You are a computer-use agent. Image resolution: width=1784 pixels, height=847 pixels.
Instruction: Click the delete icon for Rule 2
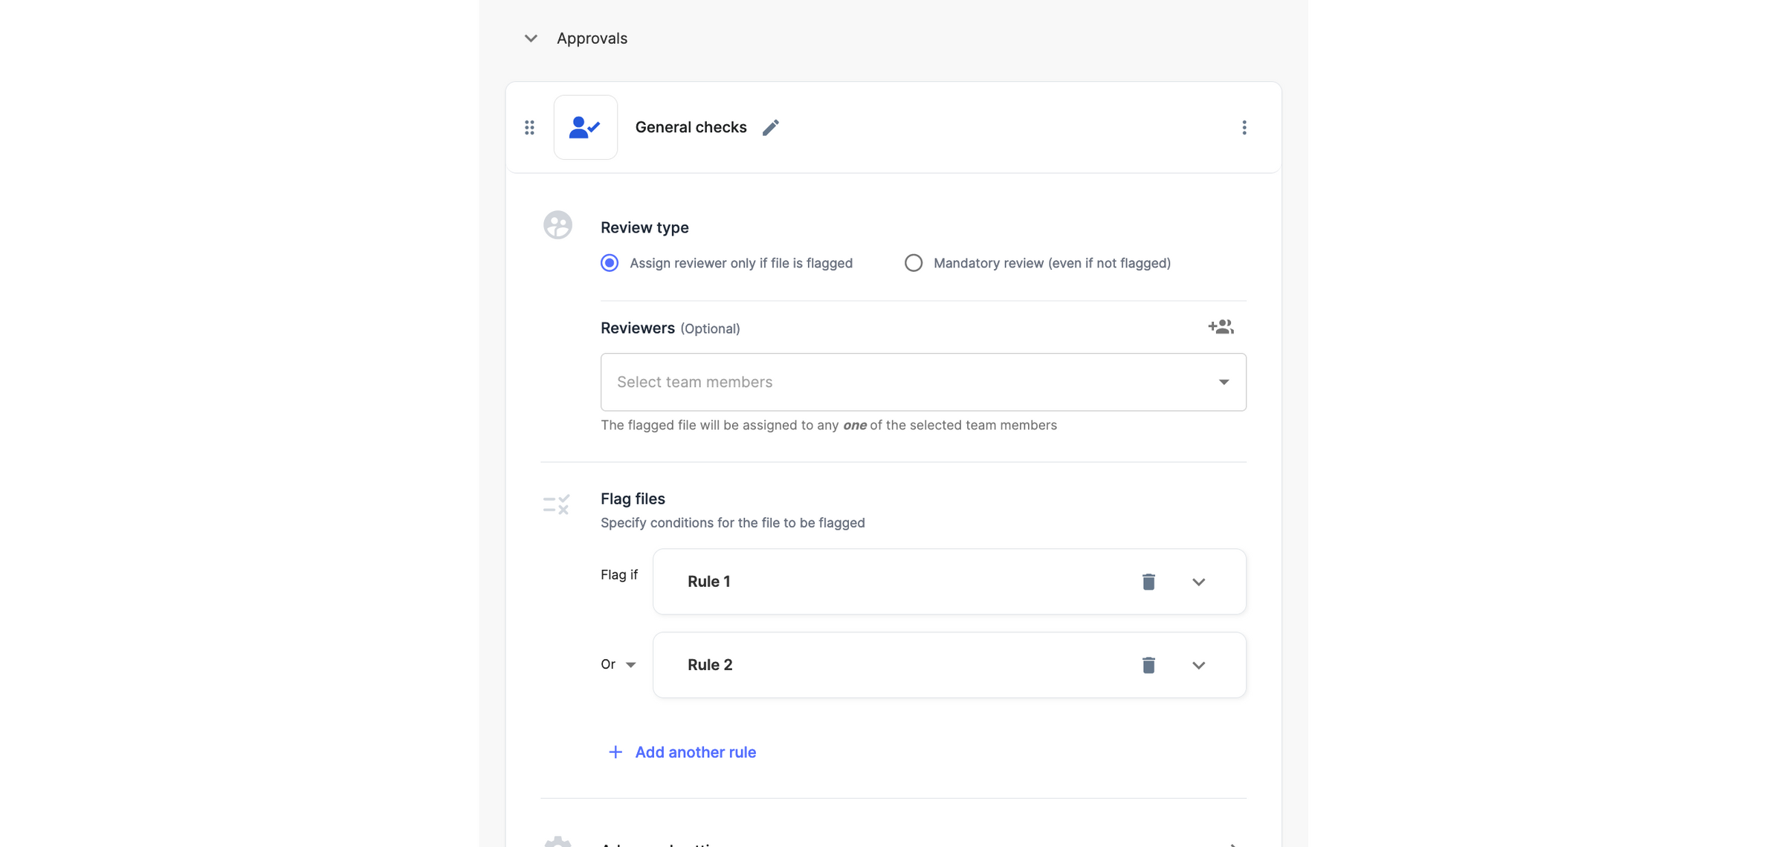pyautogui.click(x=1148, y=664)
